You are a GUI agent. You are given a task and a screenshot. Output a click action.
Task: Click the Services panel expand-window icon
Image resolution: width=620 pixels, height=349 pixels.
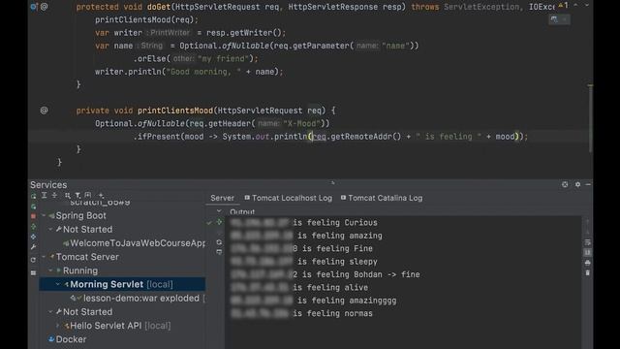(565, 184)
